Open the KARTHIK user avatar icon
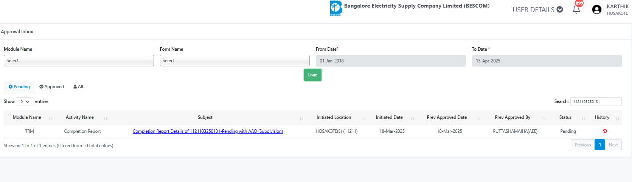The height and width of the screenshot is (182, 632). pos(597,9)
